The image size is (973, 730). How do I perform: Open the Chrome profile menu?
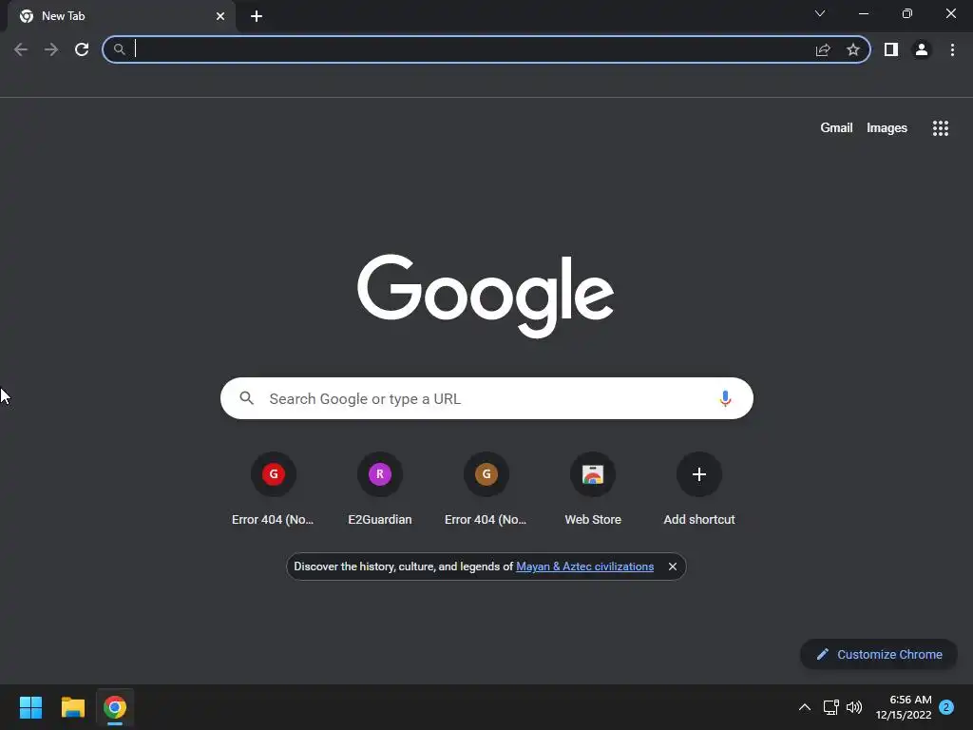point(922,49)
